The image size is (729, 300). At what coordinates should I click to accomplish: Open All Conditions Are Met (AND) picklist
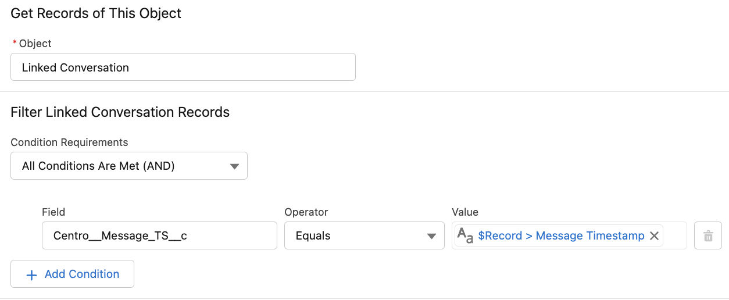[x=129, y=166]
